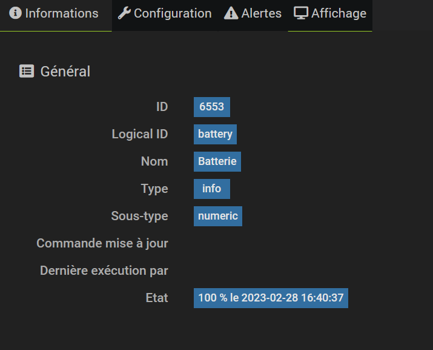Click the Nom badge 'Batterie'

pos(217,161)
